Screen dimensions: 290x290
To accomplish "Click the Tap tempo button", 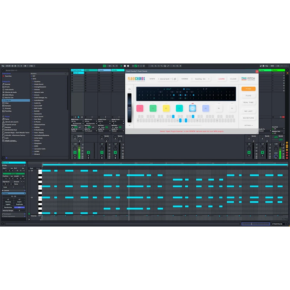I will (x=3, y=66).
